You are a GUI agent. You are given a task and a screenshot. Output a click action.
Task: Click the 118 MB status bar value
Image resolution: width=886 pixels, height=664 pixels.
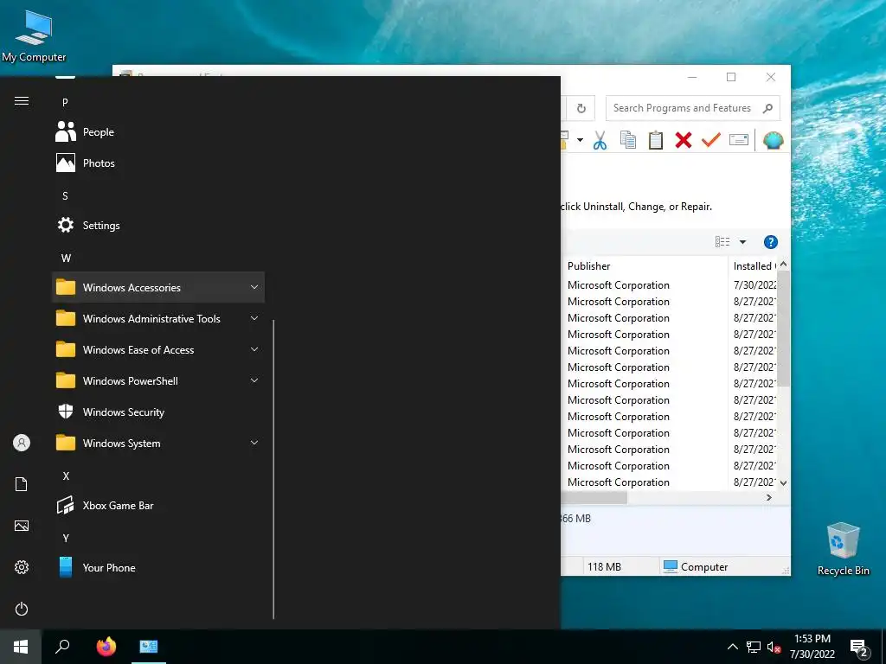pos(604,567)
